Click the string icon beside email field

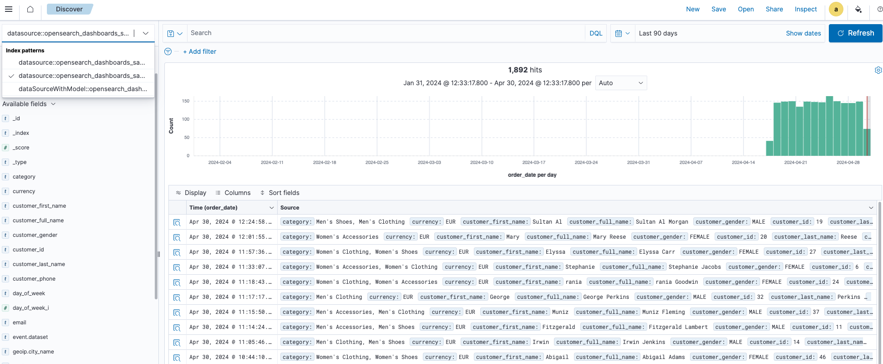(5, 323)
